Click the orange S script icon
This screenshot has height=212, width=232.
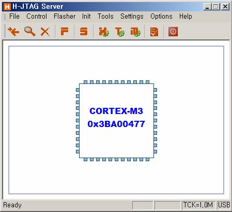coord(84,31)
